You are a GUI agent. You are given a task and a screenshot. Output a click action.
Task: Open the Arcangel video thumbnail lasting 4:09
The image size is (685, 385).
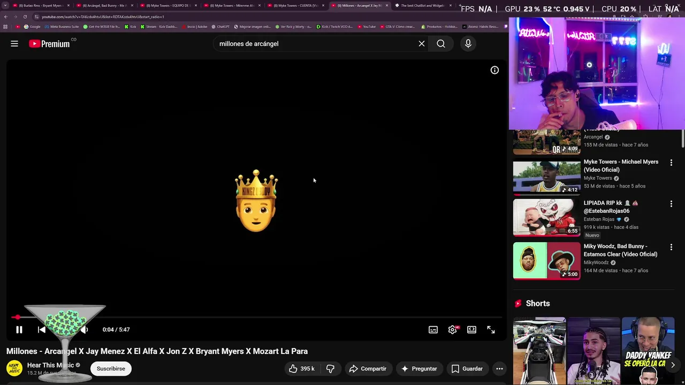pyautogui.click(x=546, y=142)
